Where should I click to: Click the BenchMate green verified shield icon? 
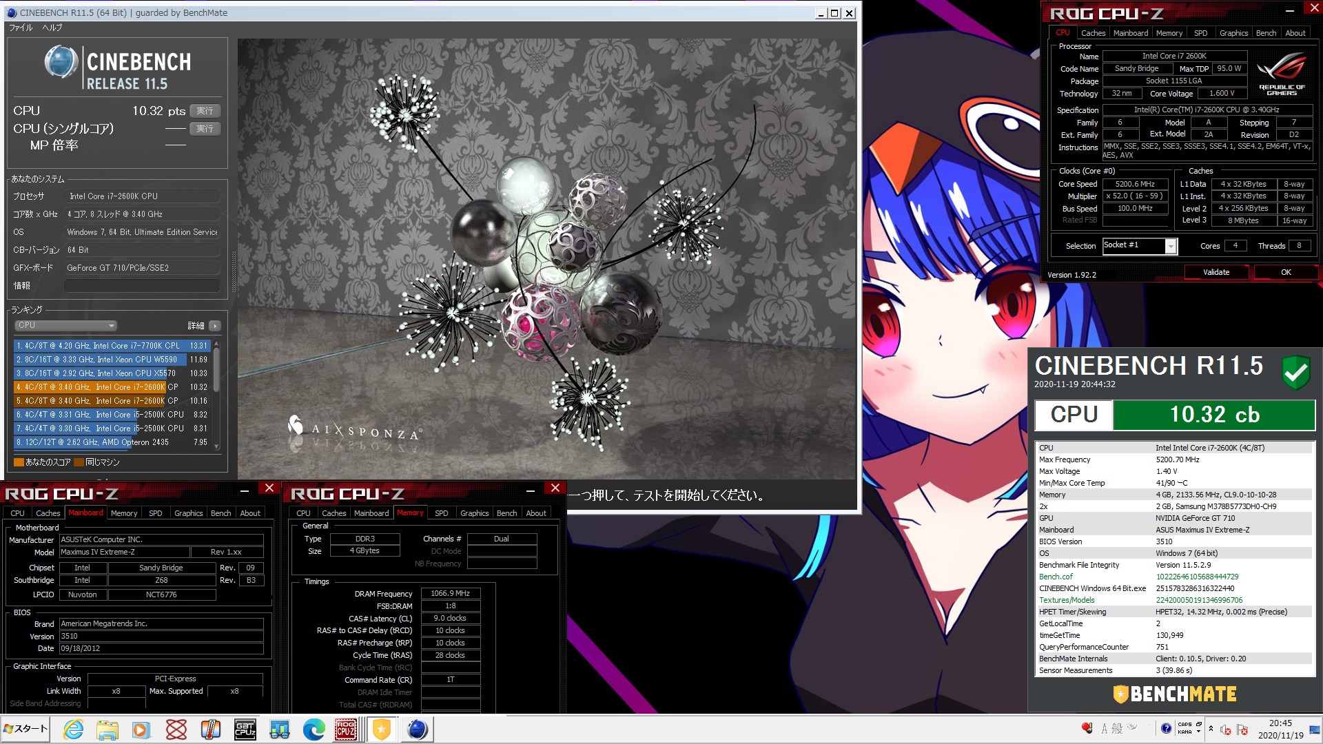click(1295, 373)
